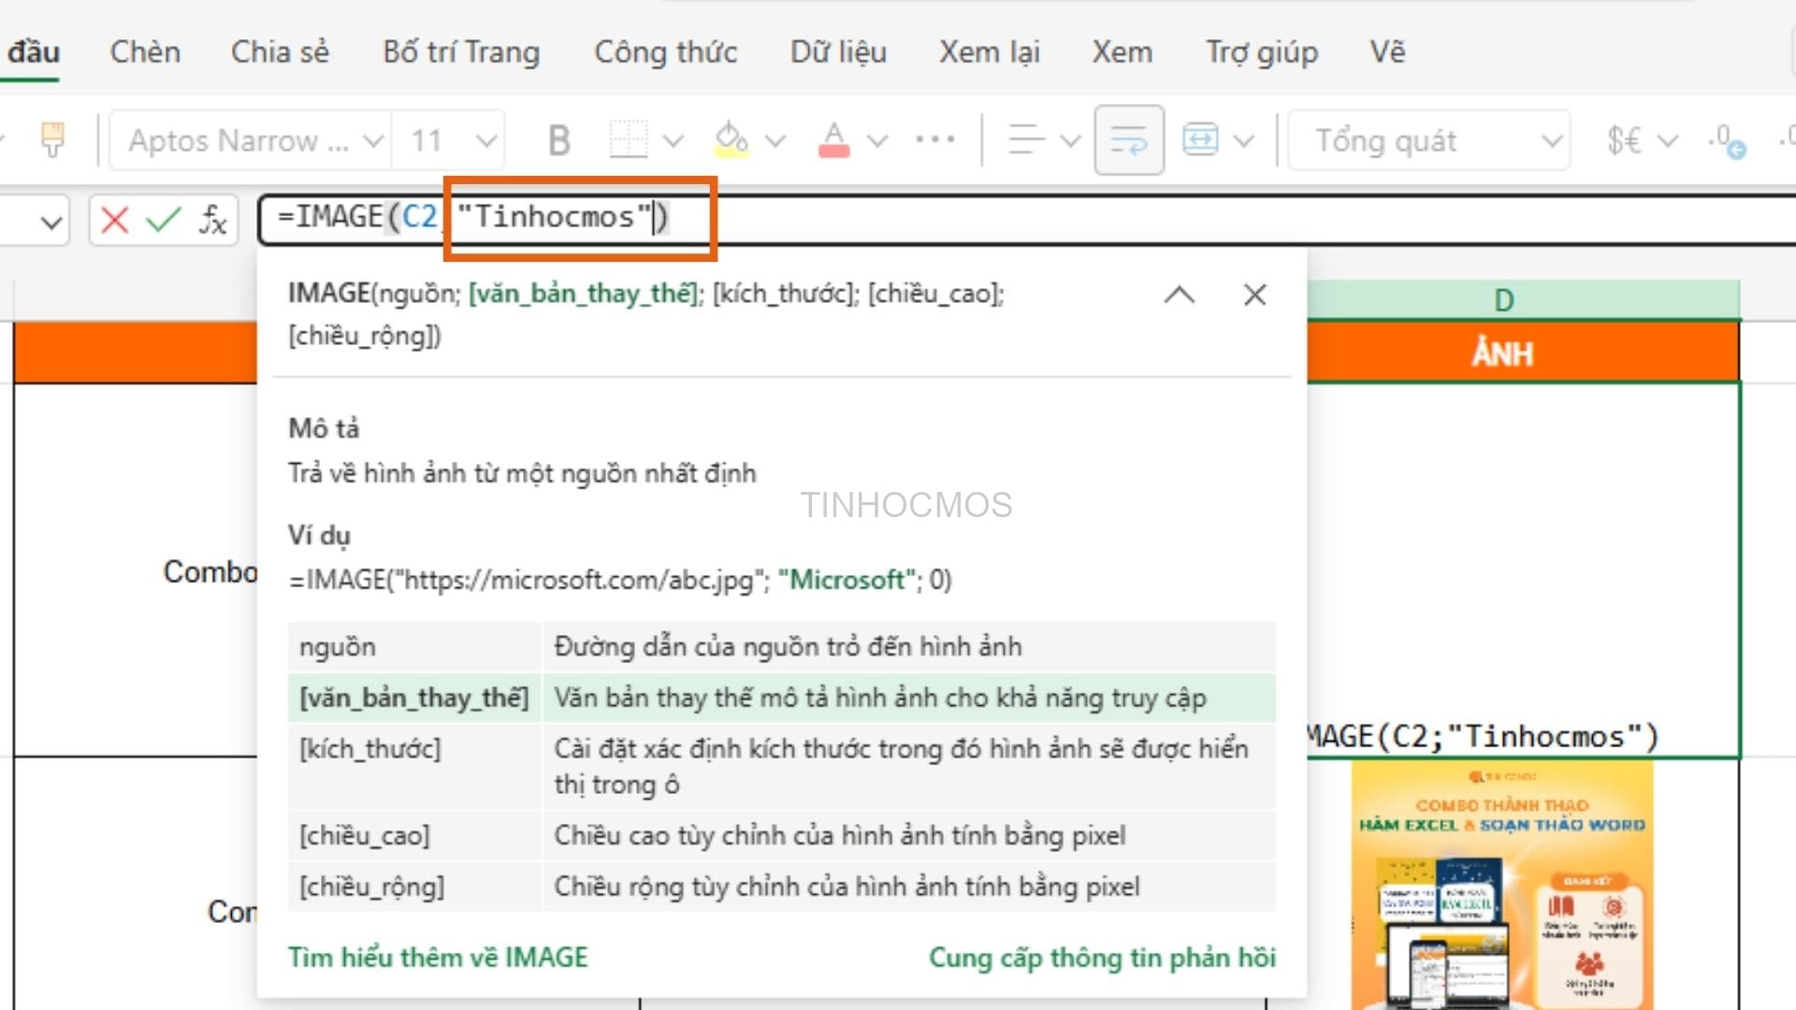Open the Trợ giúp tab
The height and width of the screenshot is (1010, 1796).
point(1261,52)
